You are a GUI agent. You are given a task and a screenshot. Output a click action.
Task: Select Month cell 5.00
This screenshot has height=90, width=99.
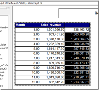pyautogui.click(x=27, y=49)
